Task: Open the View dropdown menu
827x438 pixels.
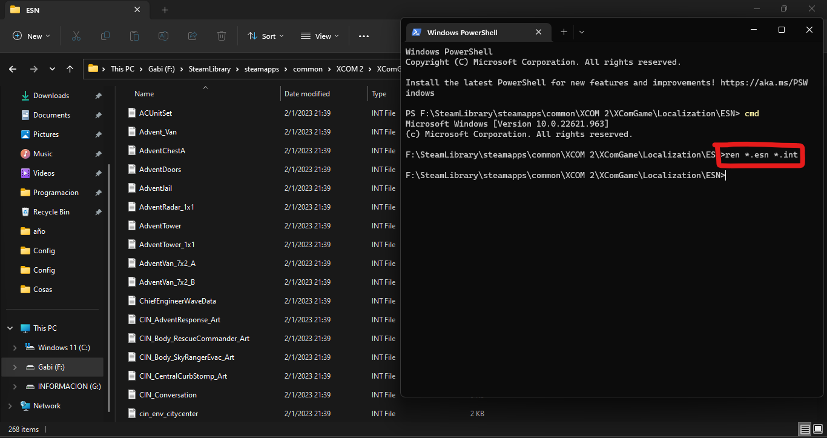Action: tap(320, 36)
